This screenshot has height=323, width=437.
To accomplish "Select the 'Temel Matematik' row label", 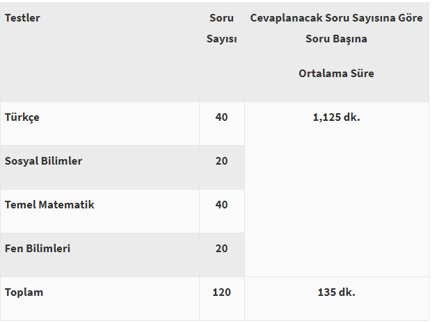I will [x=49, y=205].
